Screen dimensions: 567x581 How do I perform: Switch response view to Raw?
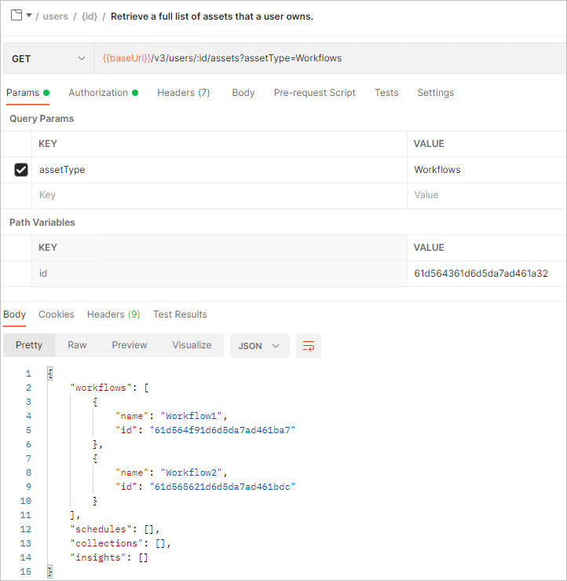[x=77, y=345]
